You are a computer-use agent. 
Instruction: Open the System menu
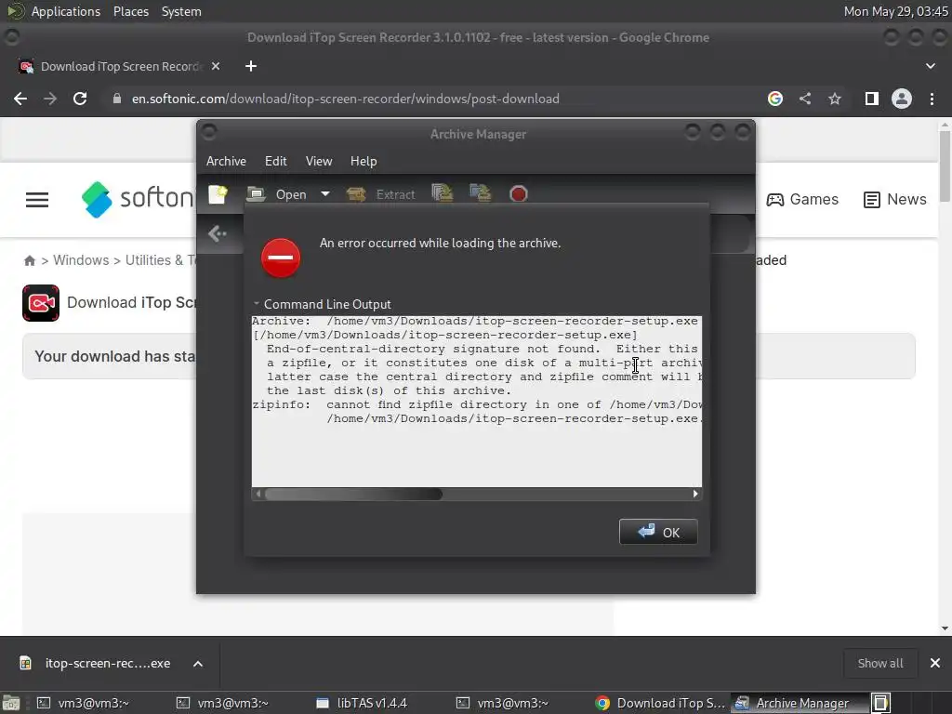tap(181, 11)
